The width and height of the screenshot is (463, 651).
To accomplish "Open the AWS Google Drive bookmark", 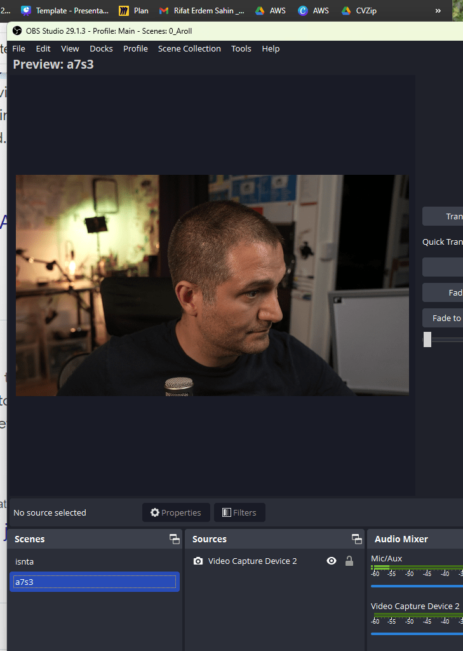I will click(x=270, y=11).
